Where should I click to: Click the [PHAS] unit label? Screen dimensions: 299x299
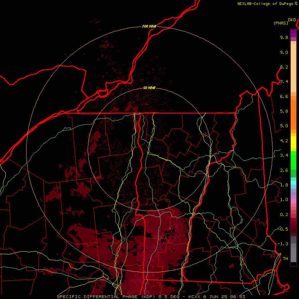coord(281,23)
